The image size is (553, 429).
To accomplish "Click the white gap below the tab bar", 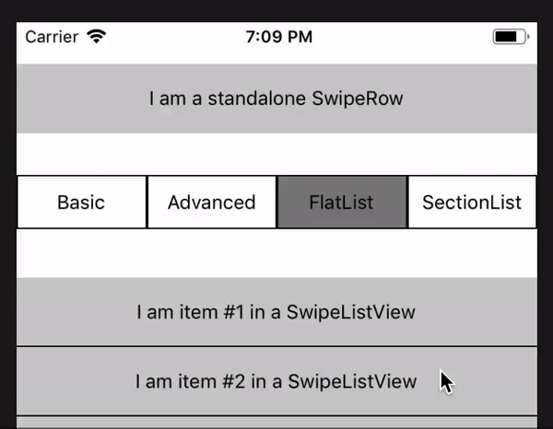I will [276, 253].
